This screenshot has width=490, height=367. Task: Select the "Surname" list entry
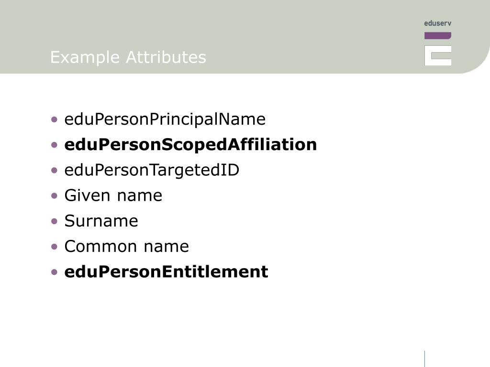pyautogui.click(x=101, y=221)
